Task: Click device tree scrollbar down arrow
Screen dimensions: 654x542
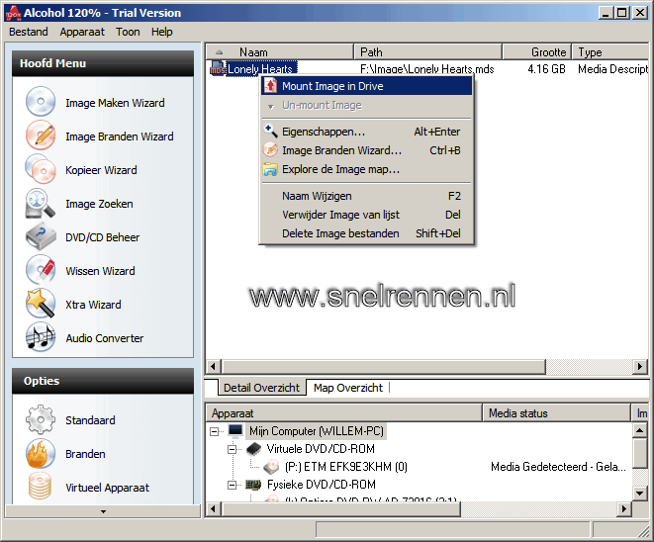Action: pos(640,493)
